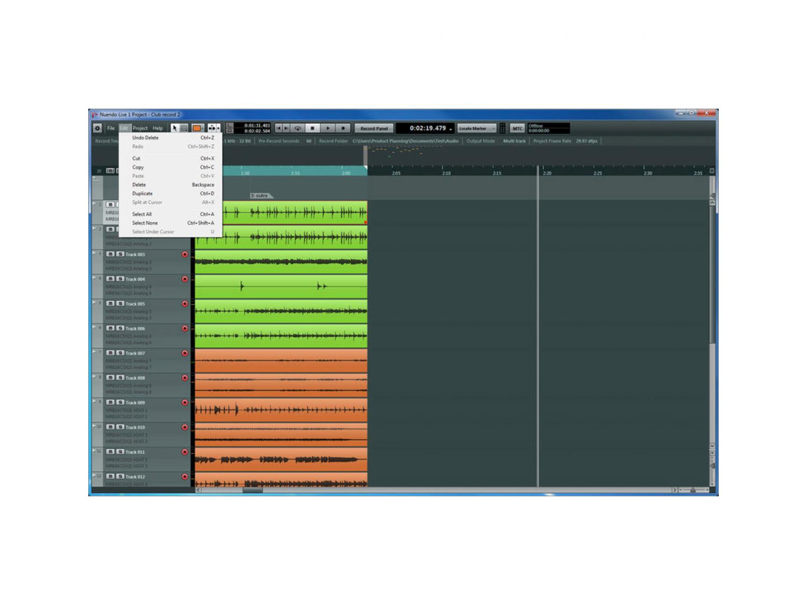Toggle record enable for Track 007
This screenshot has width=807, height=605.
pyautogui.click(x=185, y=353)
